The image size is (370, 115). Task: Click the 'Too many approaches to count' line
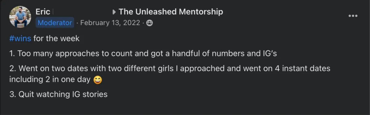[143, 53]
